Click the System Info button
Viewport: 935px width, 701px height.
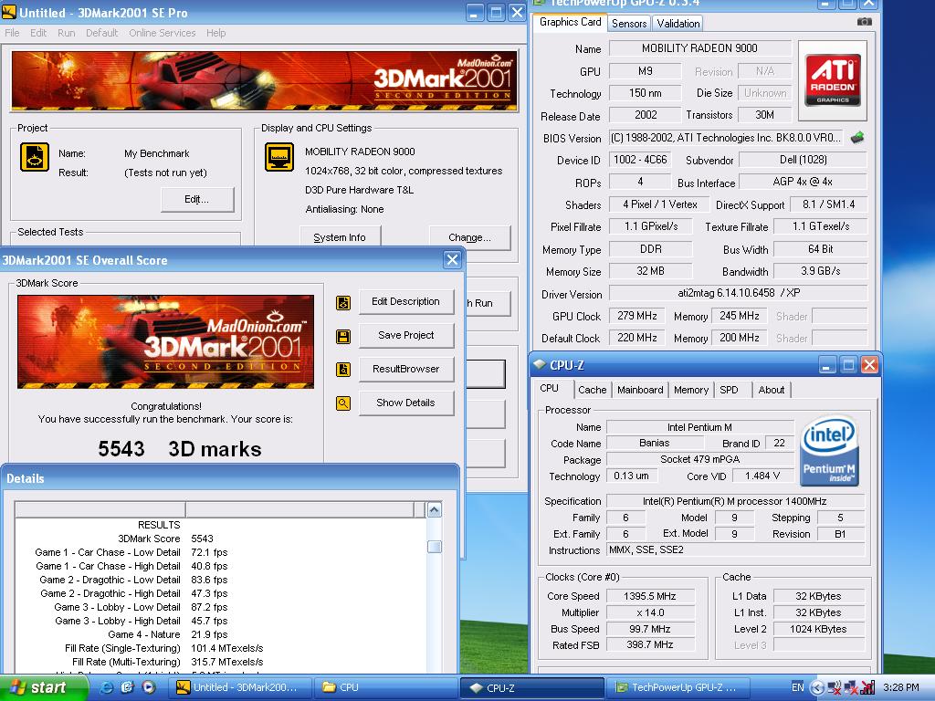(340, 237)
